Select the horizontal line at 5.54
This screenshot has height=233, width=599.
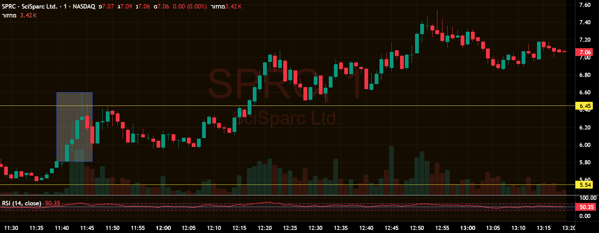point(288,185)
